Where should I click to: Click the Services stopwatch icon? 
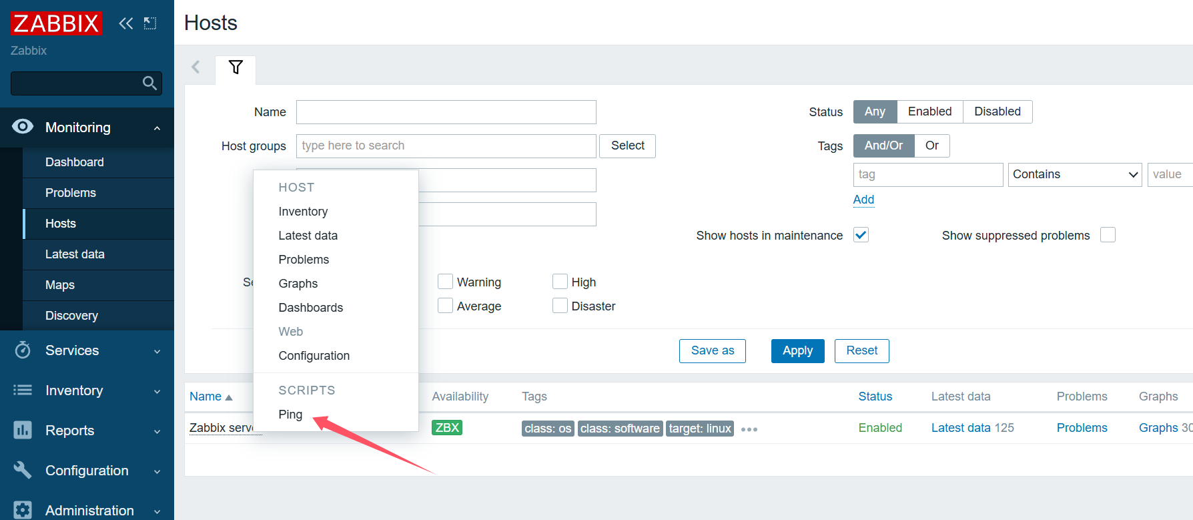23,350
